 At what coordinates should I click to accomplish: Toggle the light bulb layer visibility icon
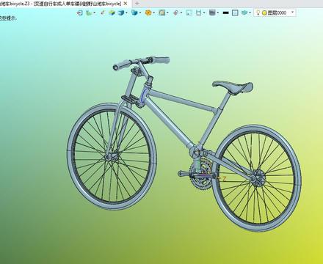pyautogui.click(x=258, y=12)
